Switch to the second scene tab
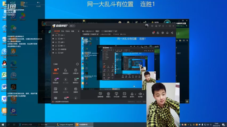Viewport: 227px width, 127px height. 62,31
